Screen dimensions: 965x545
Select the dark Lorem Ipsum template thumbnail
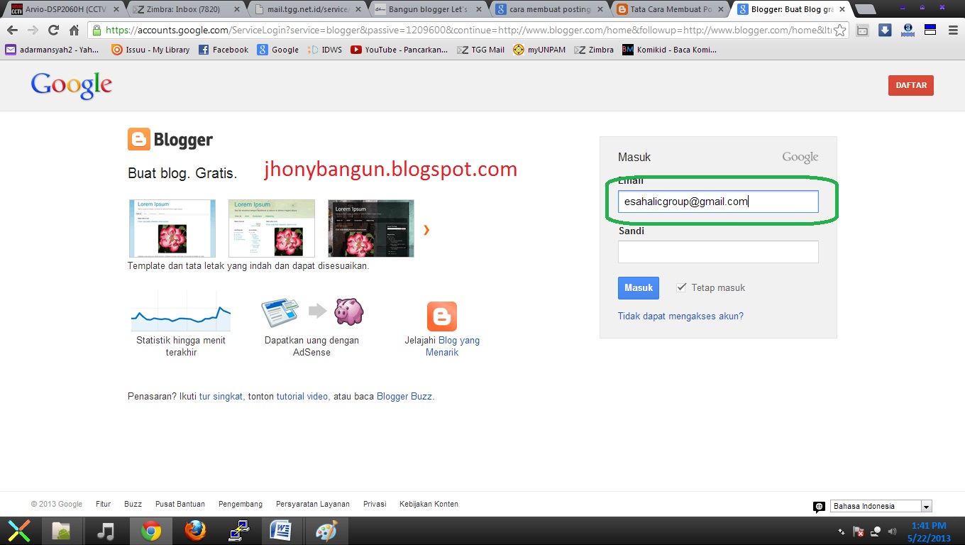point(371,229)
